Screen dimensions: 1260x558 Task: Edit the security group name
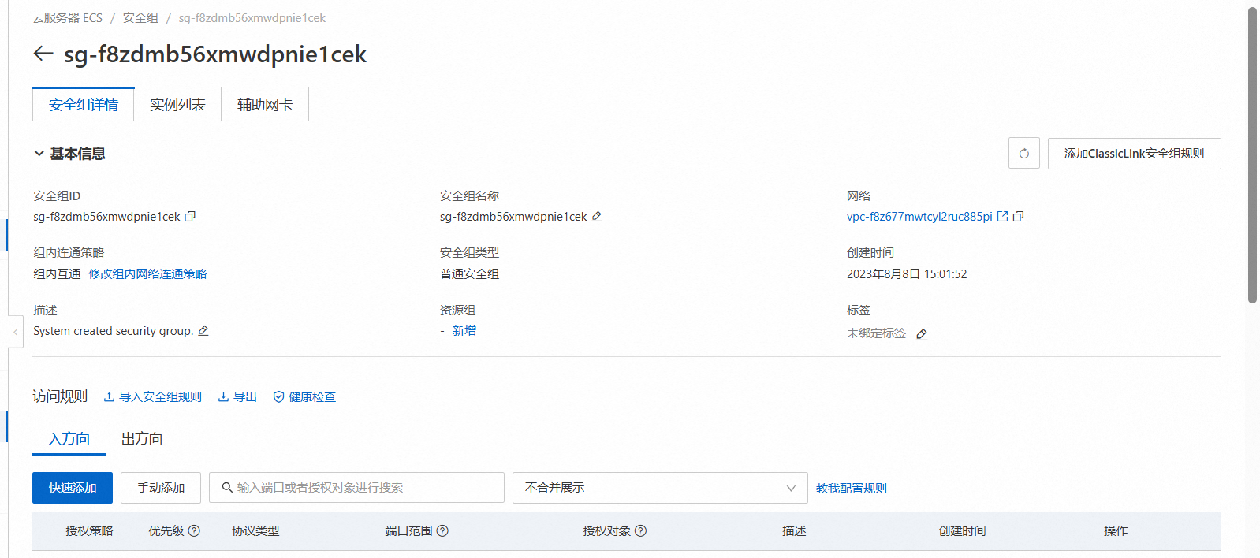pos(597,217)
